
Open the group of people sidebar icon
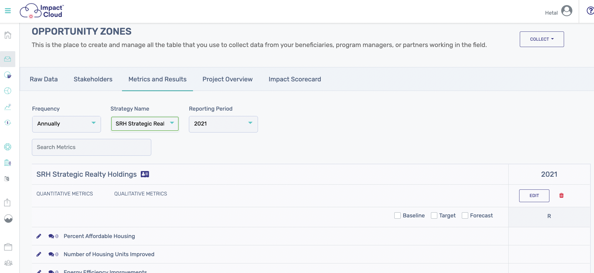click(x=8, y=263)
